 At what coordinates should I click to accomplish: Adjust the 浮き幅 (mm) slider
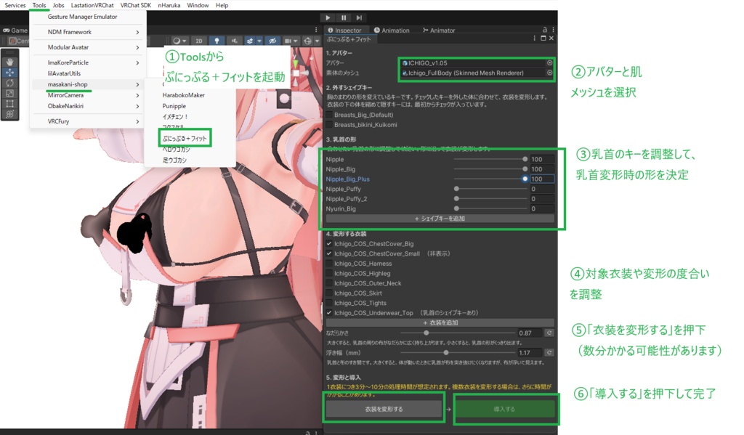[x=458, y=353]
